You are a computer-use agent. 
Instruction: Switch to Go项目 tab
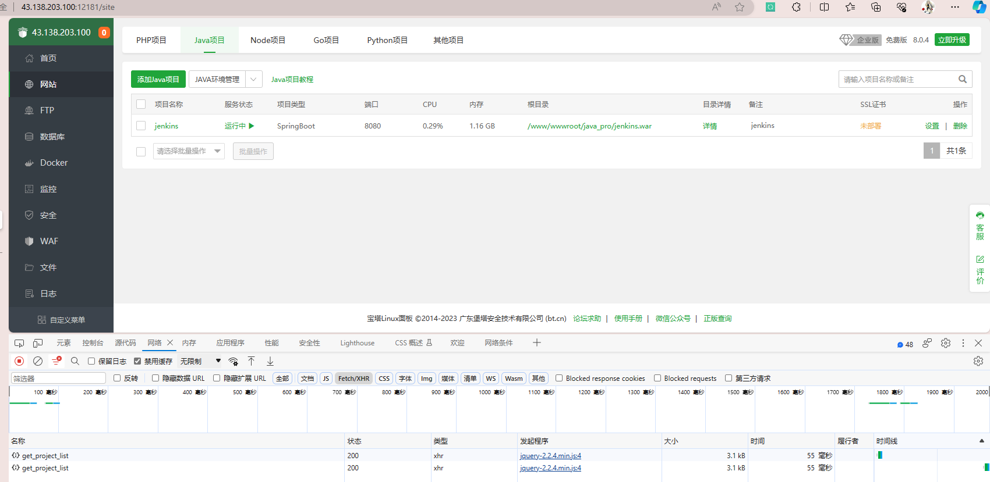pos(326,40)
